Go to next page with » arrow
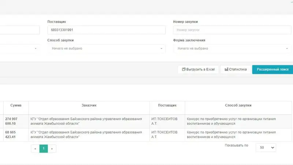 tap(52, 148)
